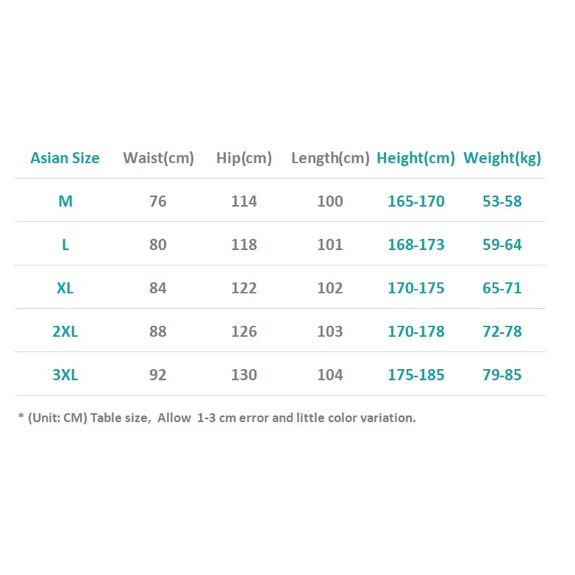Select the height range 165-170
This screenshot has width=575, height=575.
coord(416,202)
